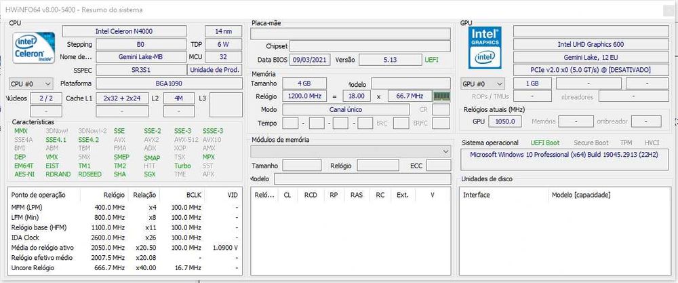Screen dimensions: 678x283
Task: Click the Intel UHD Graphics 600 field
Action: tap(591, 44)
